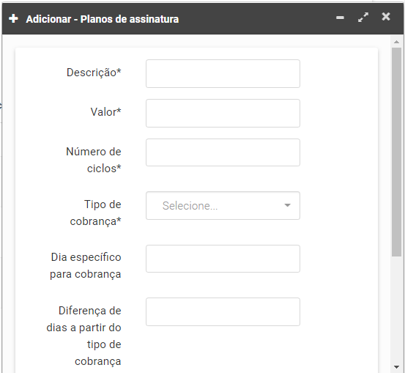Click the plus icon in the title bar
This screenshot has height=373, width=405.
[x=13, y=18]
